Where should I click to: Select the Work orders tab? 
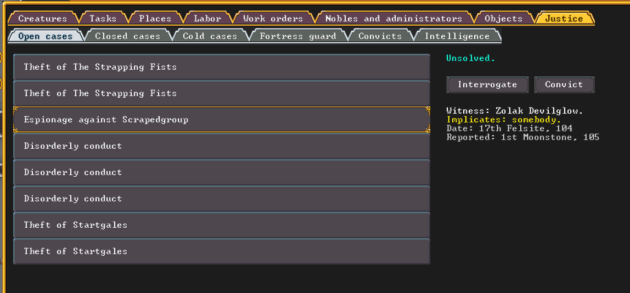(273, 19)
